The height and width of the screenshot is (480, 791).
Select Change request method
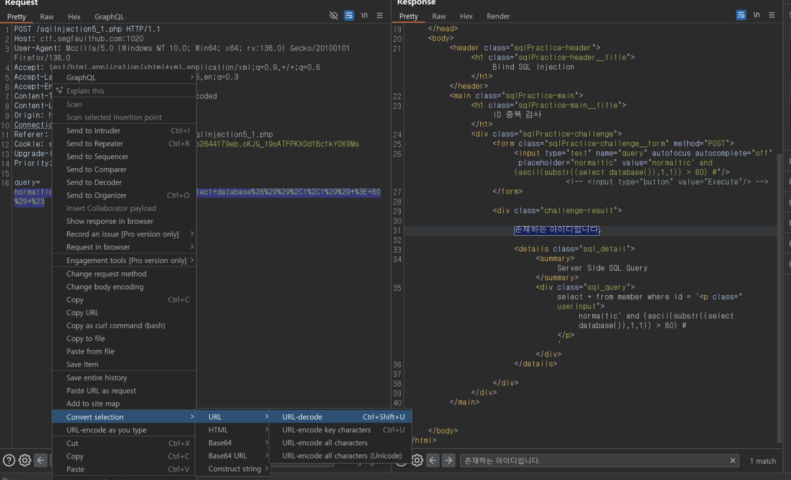(x=124, y=274)
